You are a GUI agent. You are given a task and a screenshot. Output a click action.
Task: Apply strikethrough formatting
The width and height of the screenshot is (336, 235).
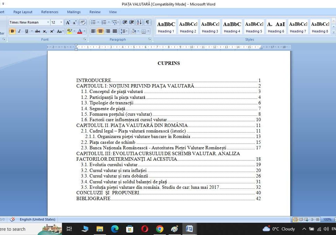[38, 31]
